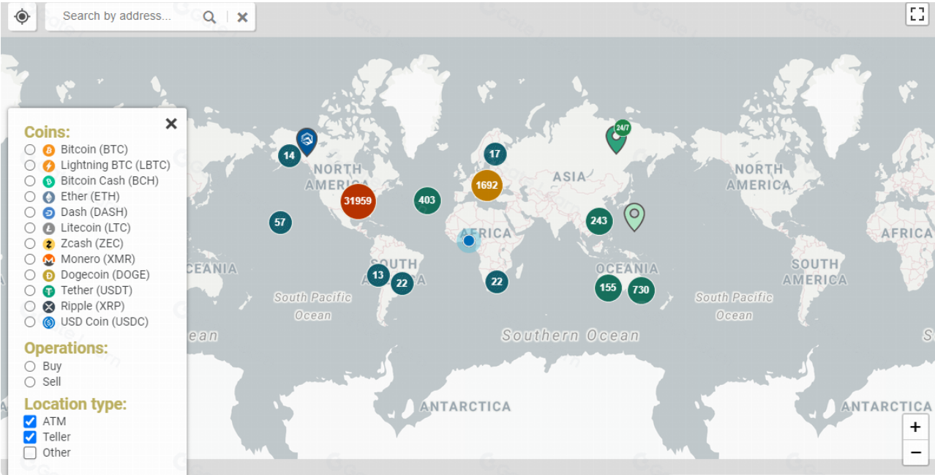Enter fullscreen map view
Viewport: 935px width, 475px height.
click(x=917, y=15)
